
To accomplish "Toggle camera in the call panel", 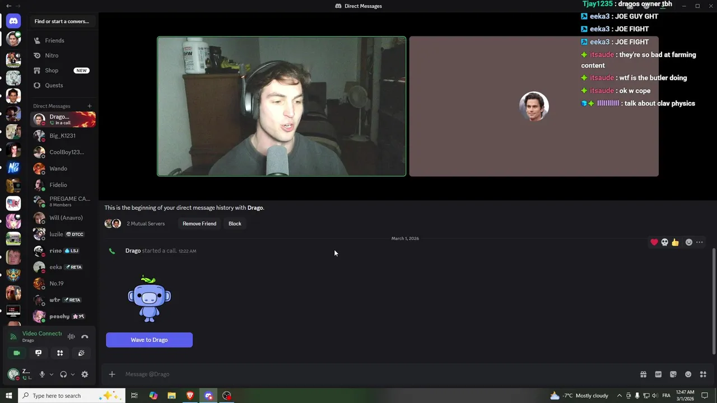I will 17,353.
